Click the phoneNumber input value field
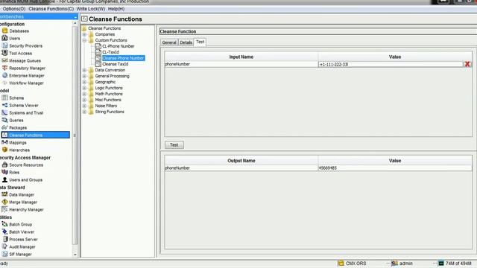Viewport: 477px width, 268px height. point(391,64)
